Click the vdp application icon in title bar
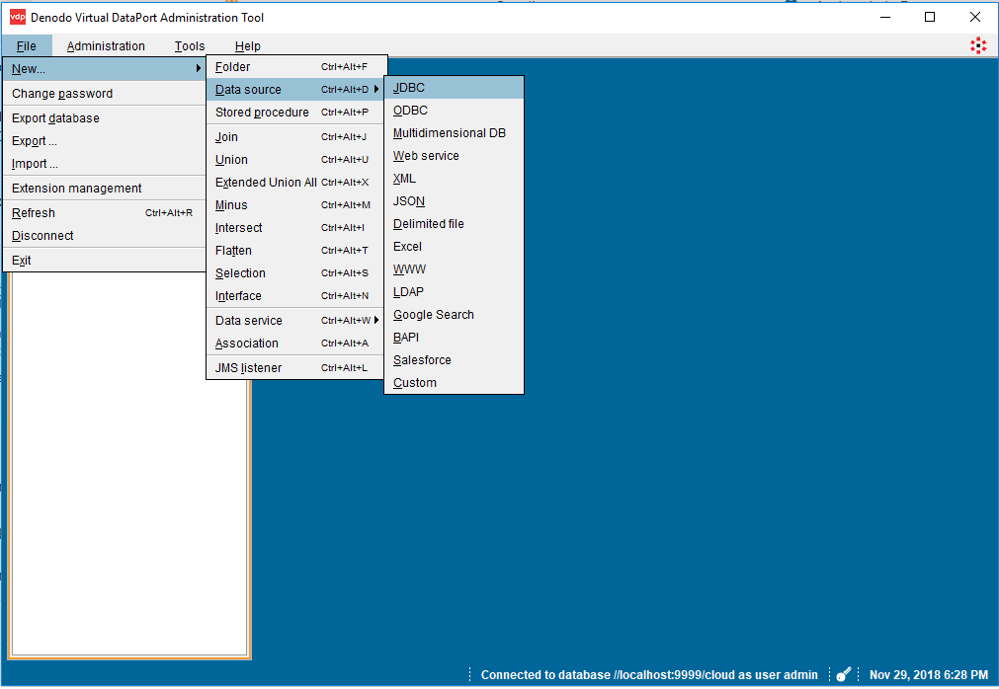The width and height of the screenshot is (999, 689). (17, 17)
